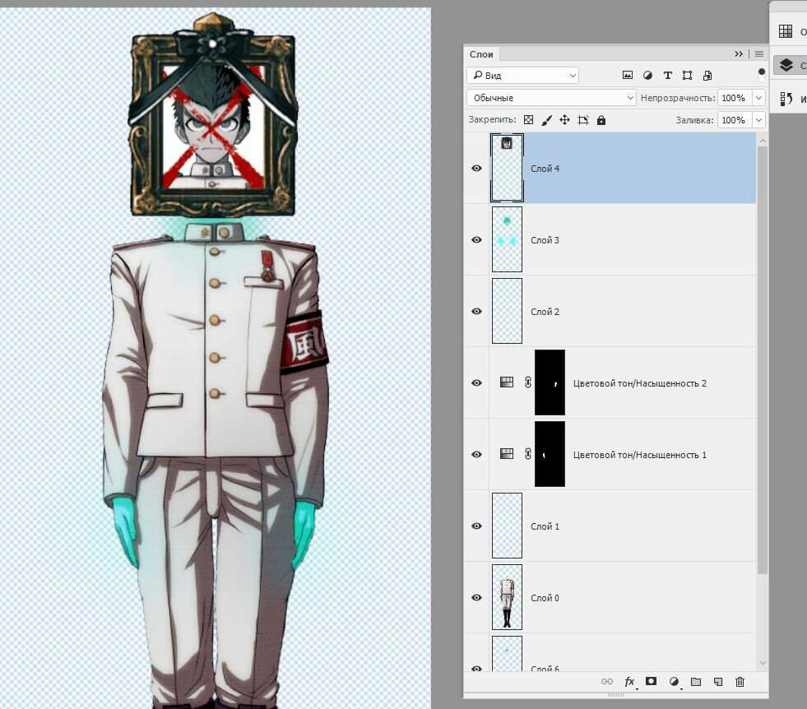The width and height of the screenshot is (807, 709).
Task: Add a layer mask
Action: click(651, 681)
